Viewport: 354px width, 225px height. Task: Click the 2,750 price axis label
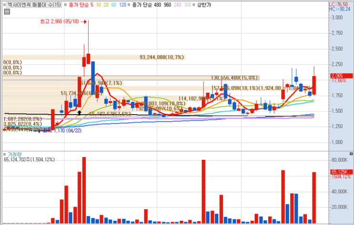[337, 33]
